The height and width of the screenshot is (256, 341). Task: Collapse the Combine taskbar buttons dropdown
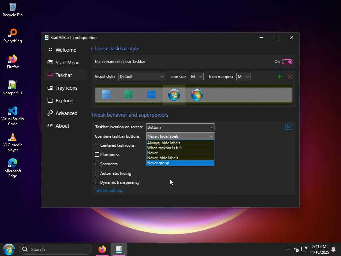[180, 136]
